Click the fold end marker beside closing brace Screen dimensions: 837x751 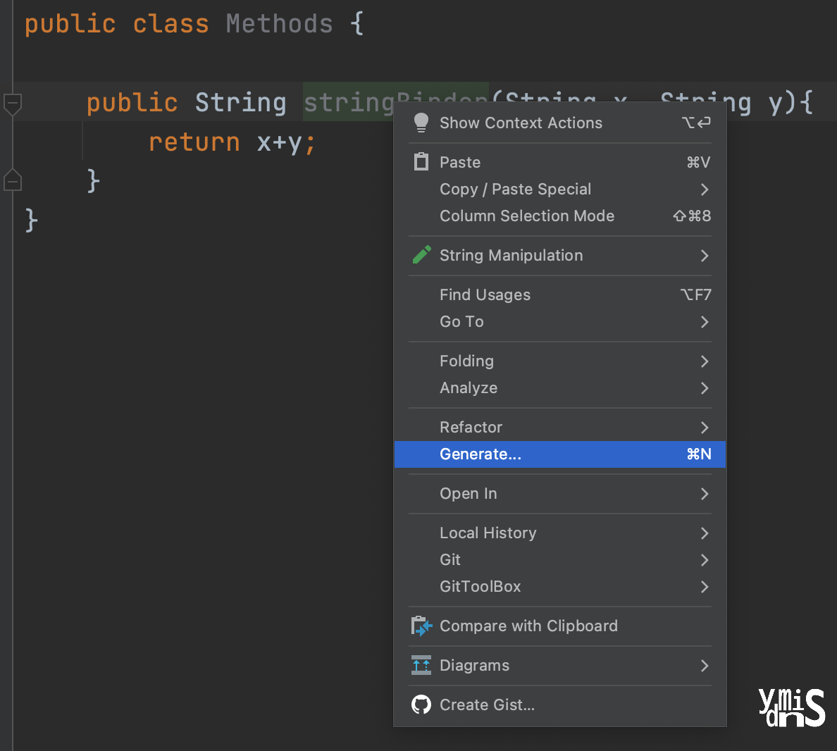[x=12, y=180]
